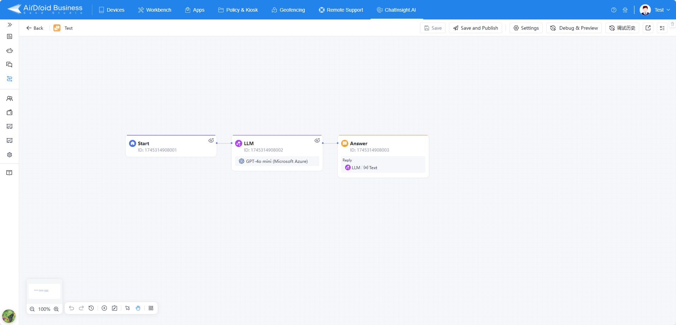Click the Save button
Screen dimensions: 676x325
point(433,28)
